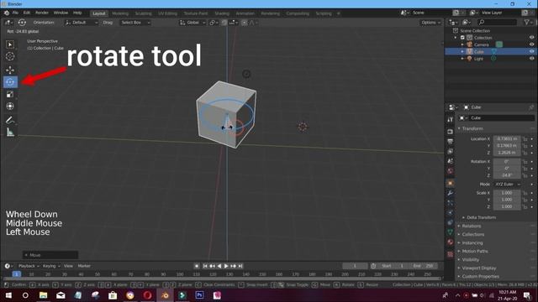The image size is (538, 302).
Task: Open the Playback dropdown in timeline
Action: tap(28, 266)
